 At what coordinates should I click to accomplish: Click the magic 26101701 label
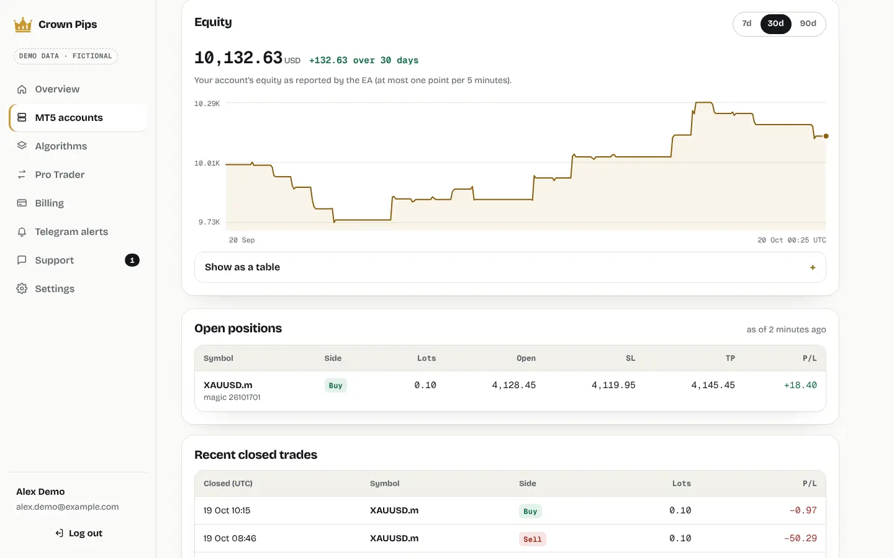232,397
